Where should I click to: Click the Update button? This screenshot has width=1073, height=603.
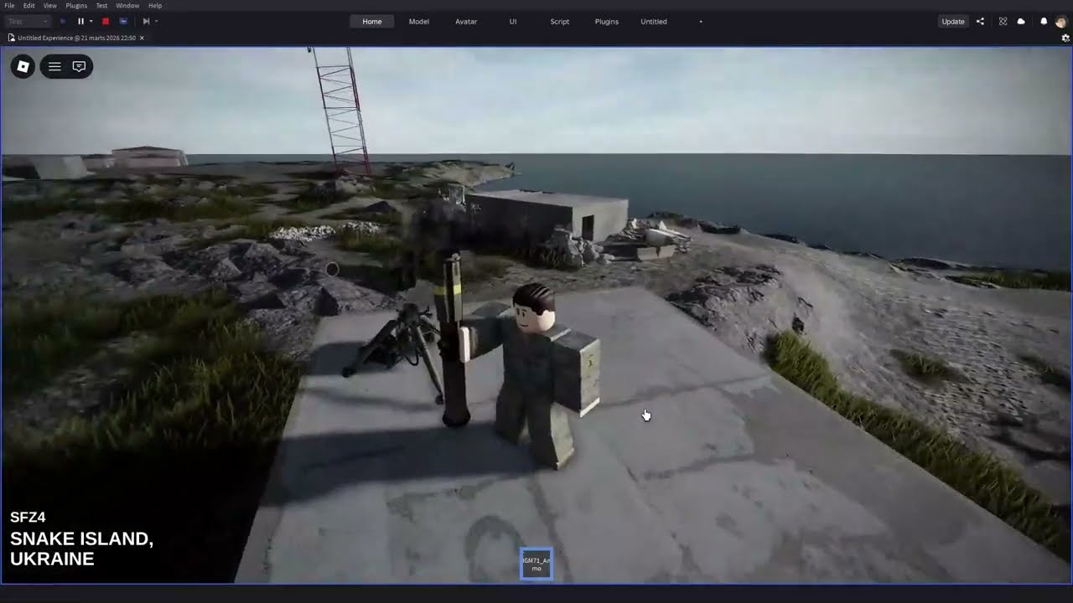pos(953,21)
